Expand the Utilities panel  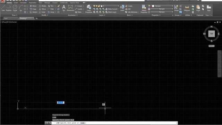click(188, 15)
